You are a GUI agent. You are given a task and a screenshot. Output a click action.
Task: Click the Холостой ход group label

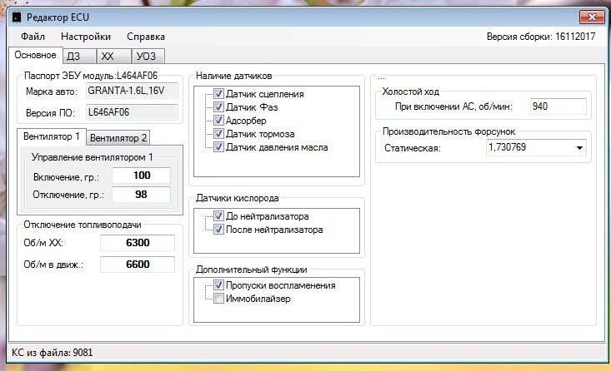pyautogui.click(x=410, y=92)
